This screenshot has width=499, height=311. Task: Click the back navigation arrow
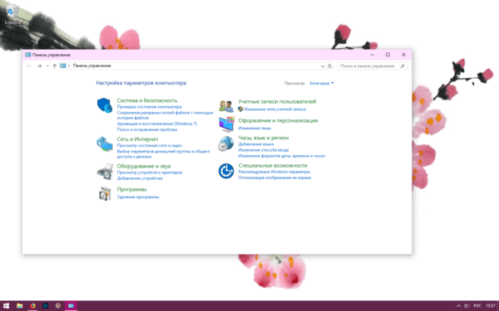[29, 66]
